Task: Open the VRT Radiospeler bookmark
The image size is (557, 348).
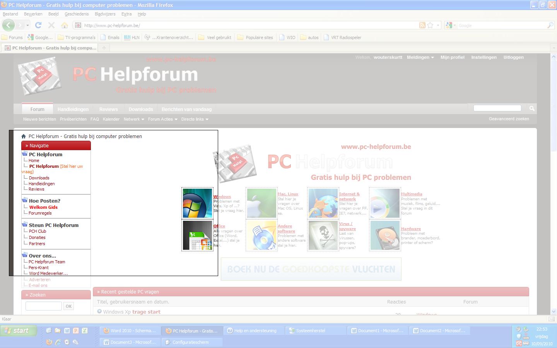Action: (343, 38)
